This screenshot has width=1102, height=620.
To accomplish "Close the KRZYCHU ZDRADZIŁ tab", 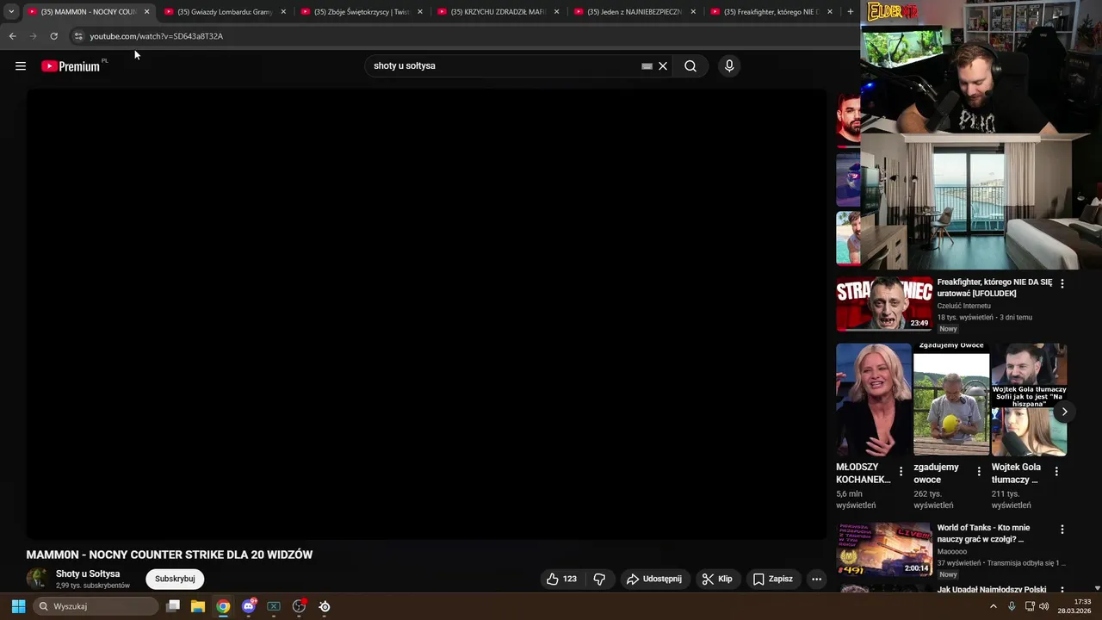I will (x=557, y=12).
